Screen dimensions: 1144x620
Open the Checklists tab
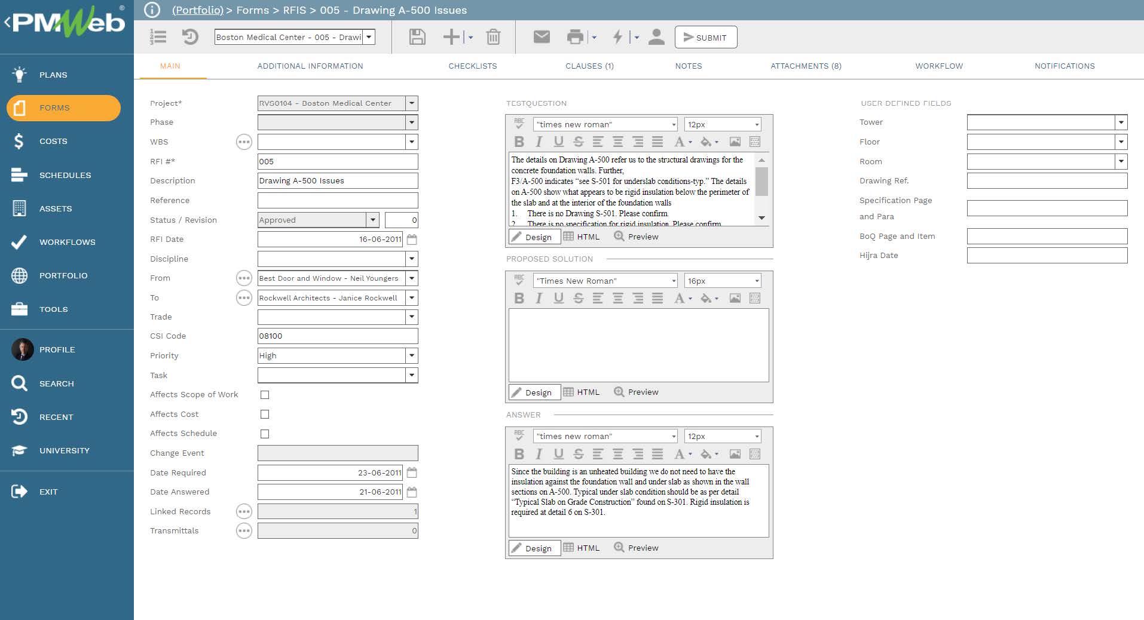(x=473, y=66)
